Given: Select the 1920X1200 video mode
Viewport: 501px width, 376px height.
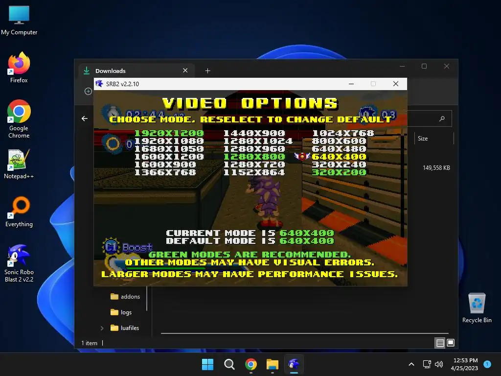Looking at the screenshot, I should 169,133.
